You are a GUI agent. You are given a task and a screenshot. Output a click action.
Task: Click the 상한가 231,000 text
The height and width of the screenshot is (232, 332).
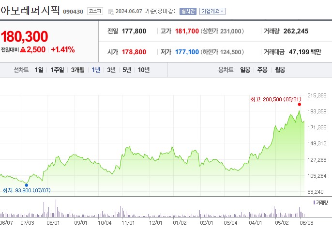click(x=222, y=31)
